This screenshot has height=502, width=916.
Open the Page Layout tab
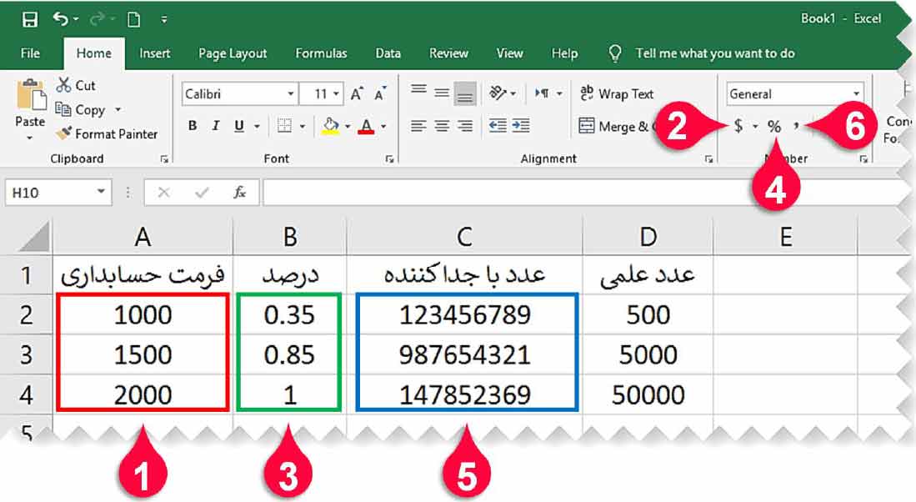[x=233, y=53]
